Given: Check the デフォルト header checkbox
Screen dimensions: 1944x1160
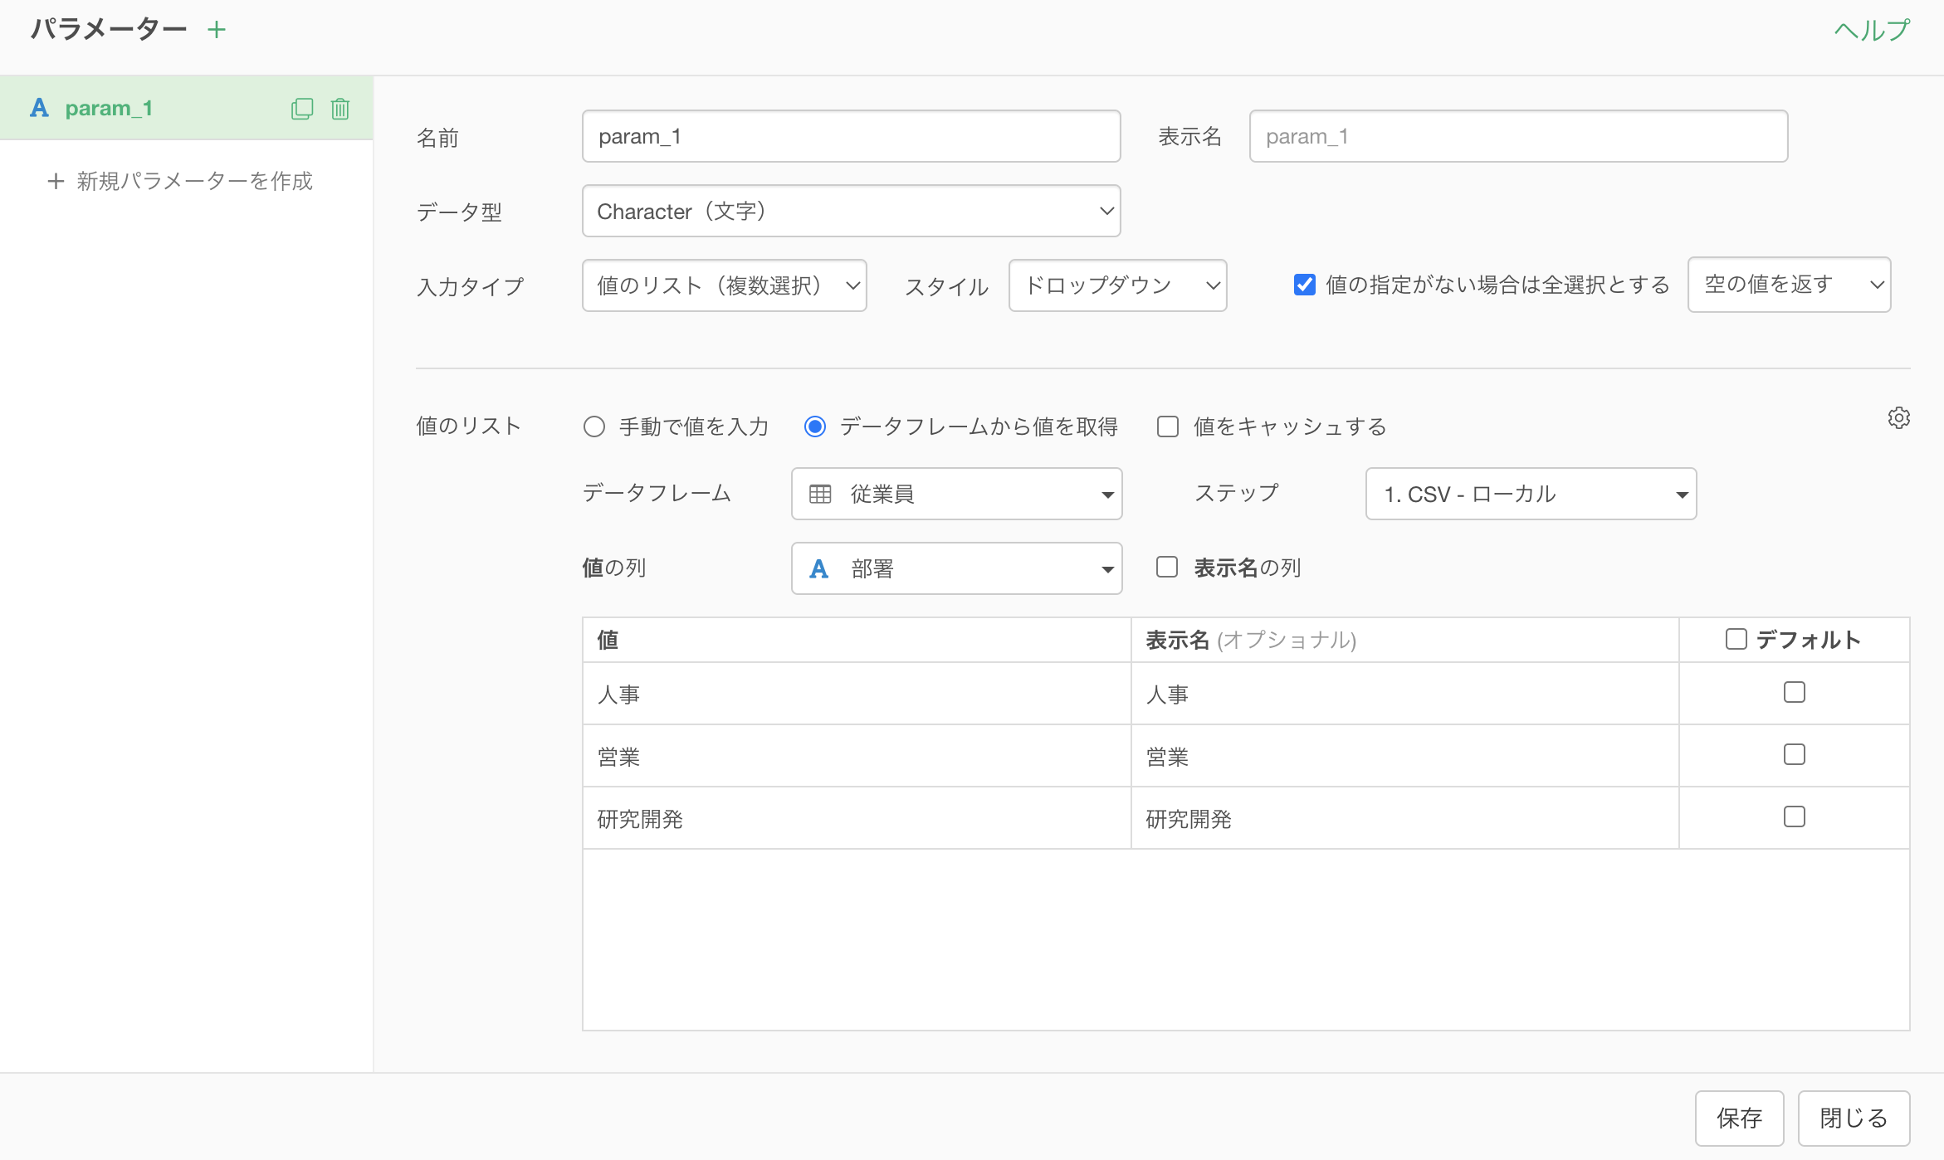Looking at the screenshot, I should coord(1736,639).
